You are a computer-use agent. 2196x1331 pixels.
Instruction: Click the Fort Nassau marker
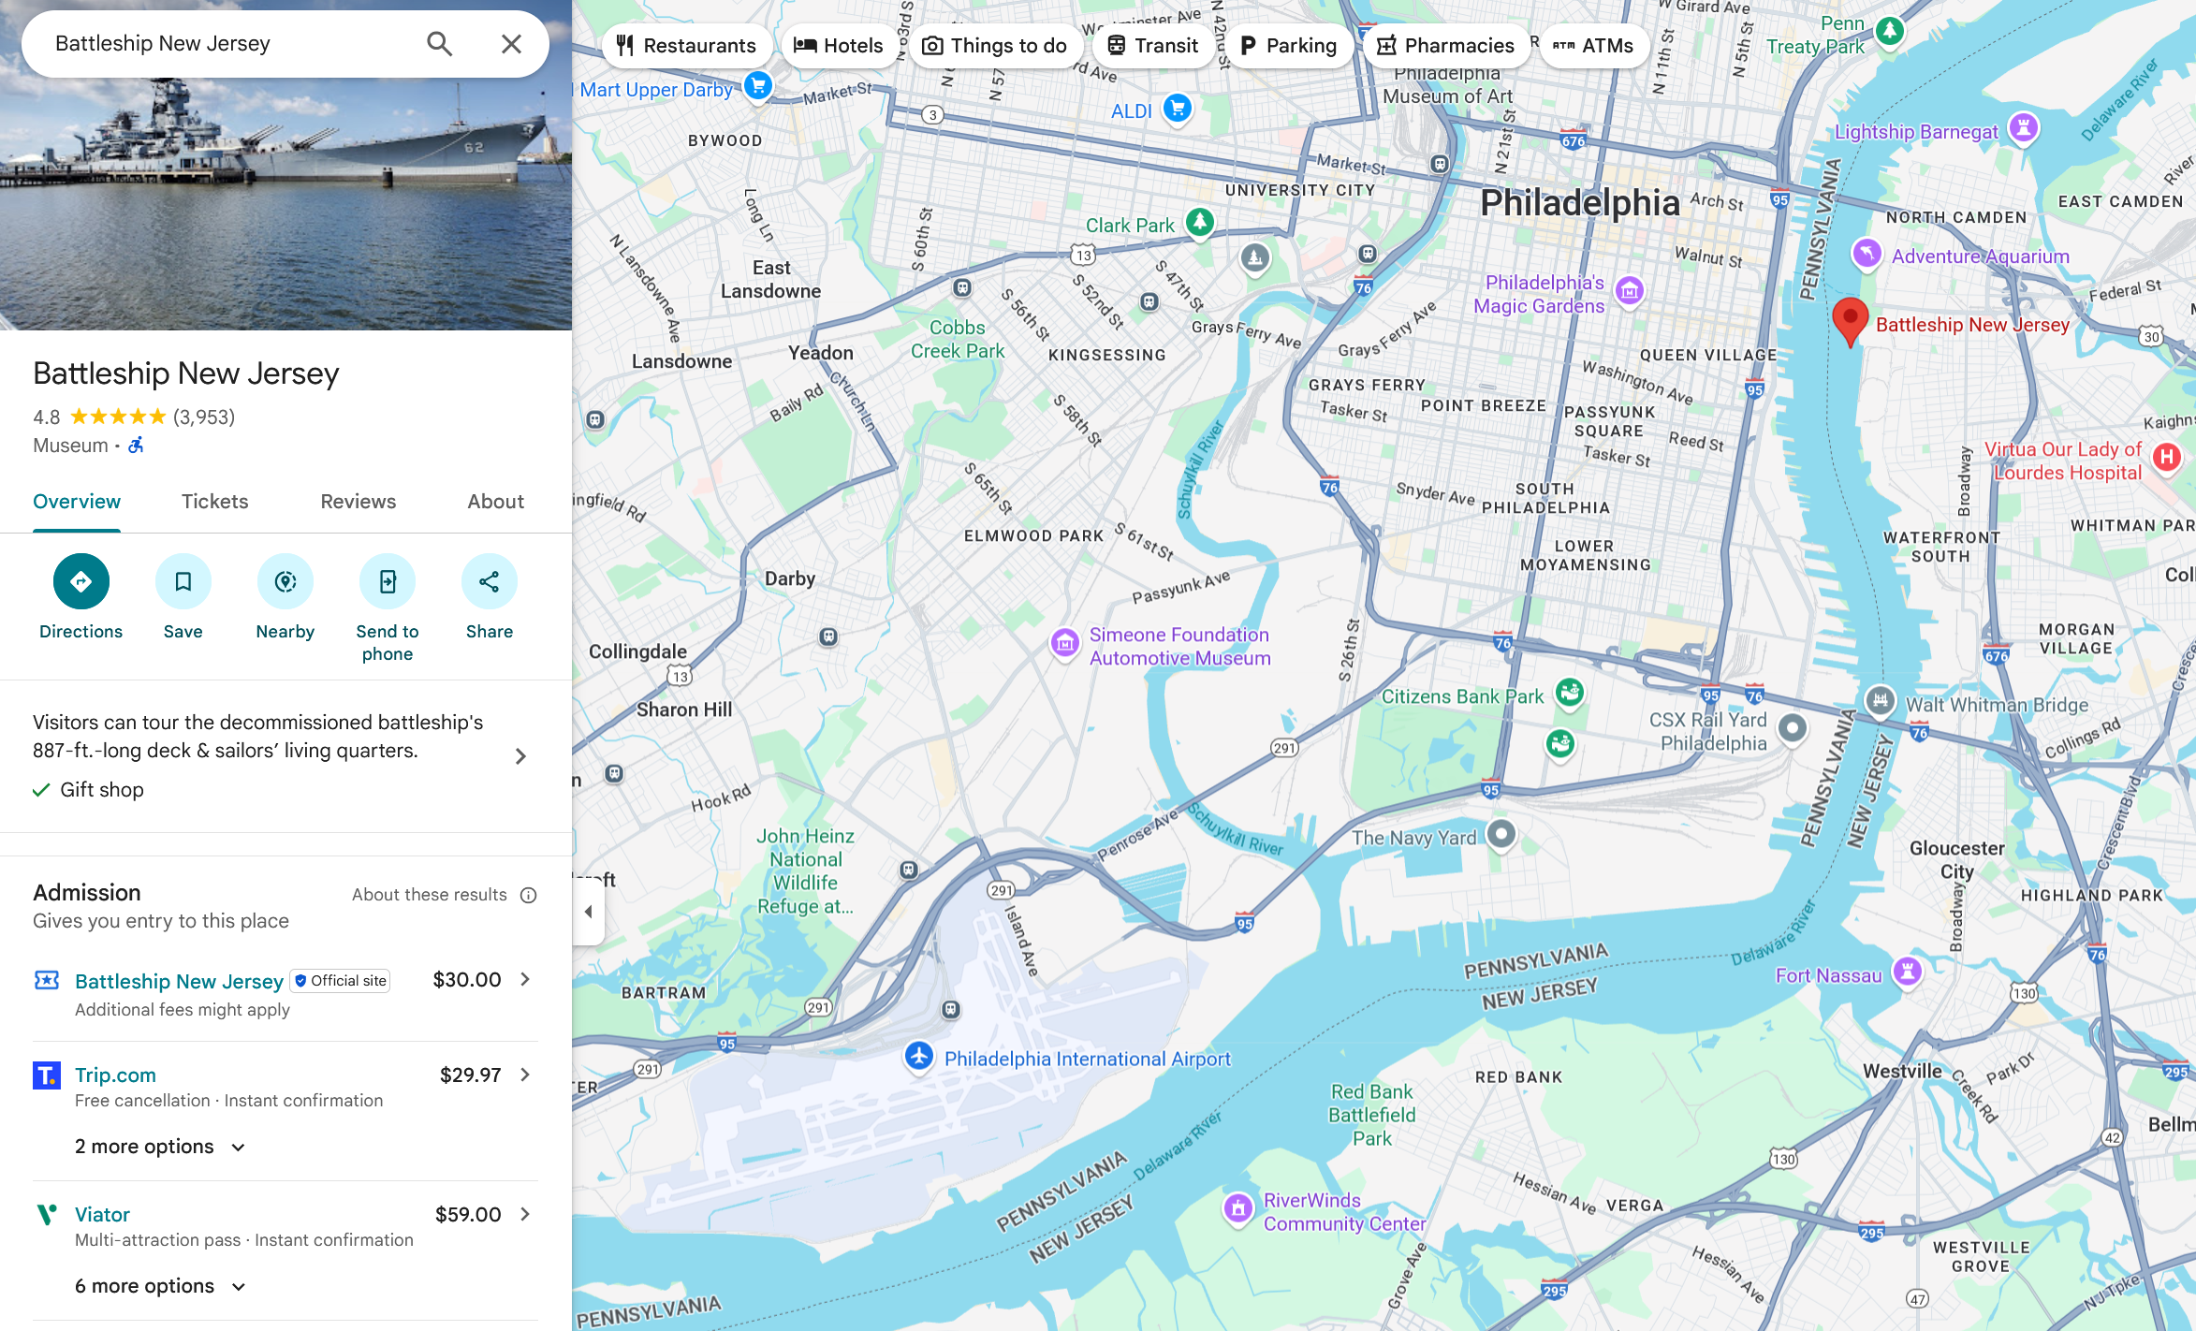1908,972
